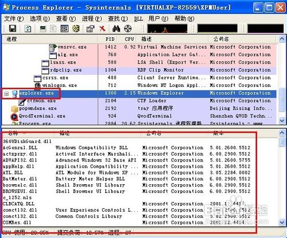Click the Refresh Now toolbar icon
Screen dimensions: 287x238
[28, 29]
